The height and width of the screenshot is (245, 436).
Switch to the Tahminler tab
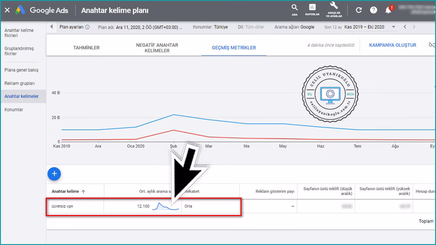(86, 48)
